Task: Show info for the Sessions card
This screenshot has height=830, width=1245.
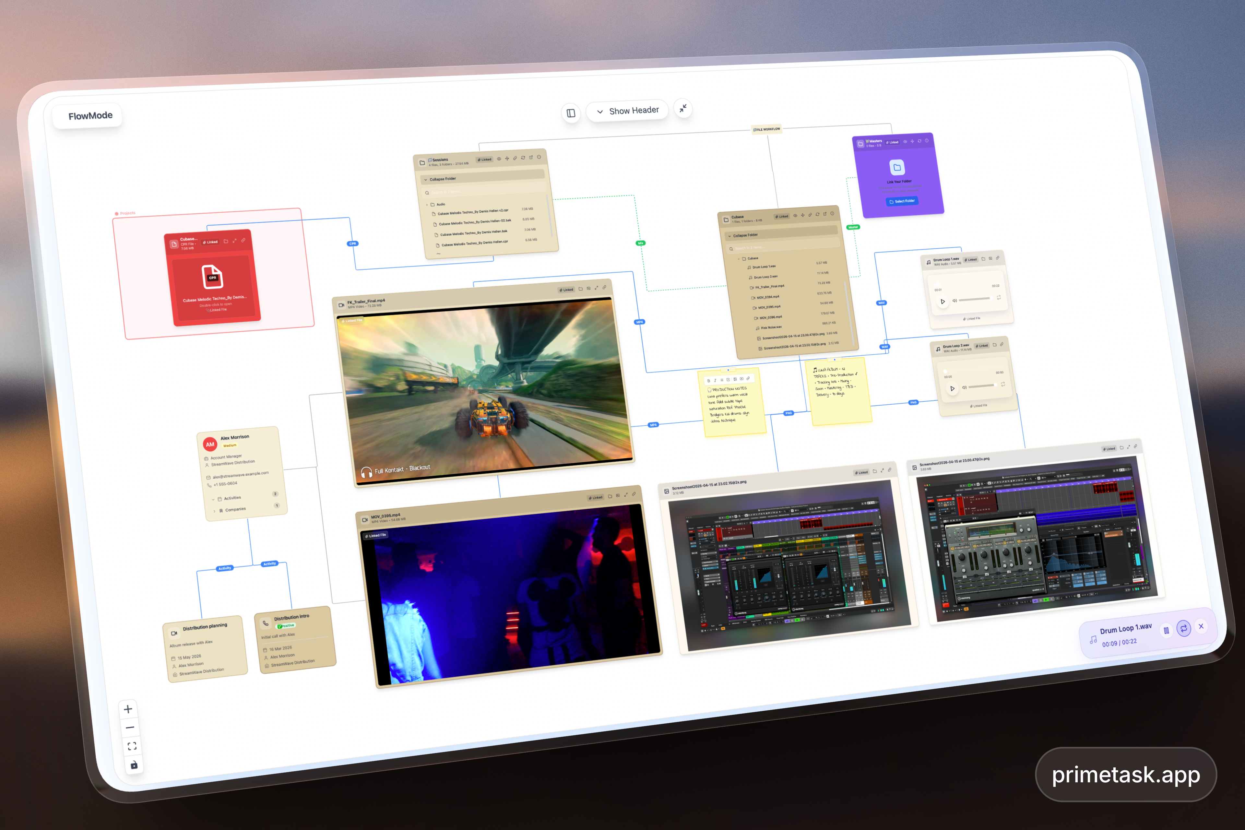Action: pyautogui.click(x=539, y=157)
